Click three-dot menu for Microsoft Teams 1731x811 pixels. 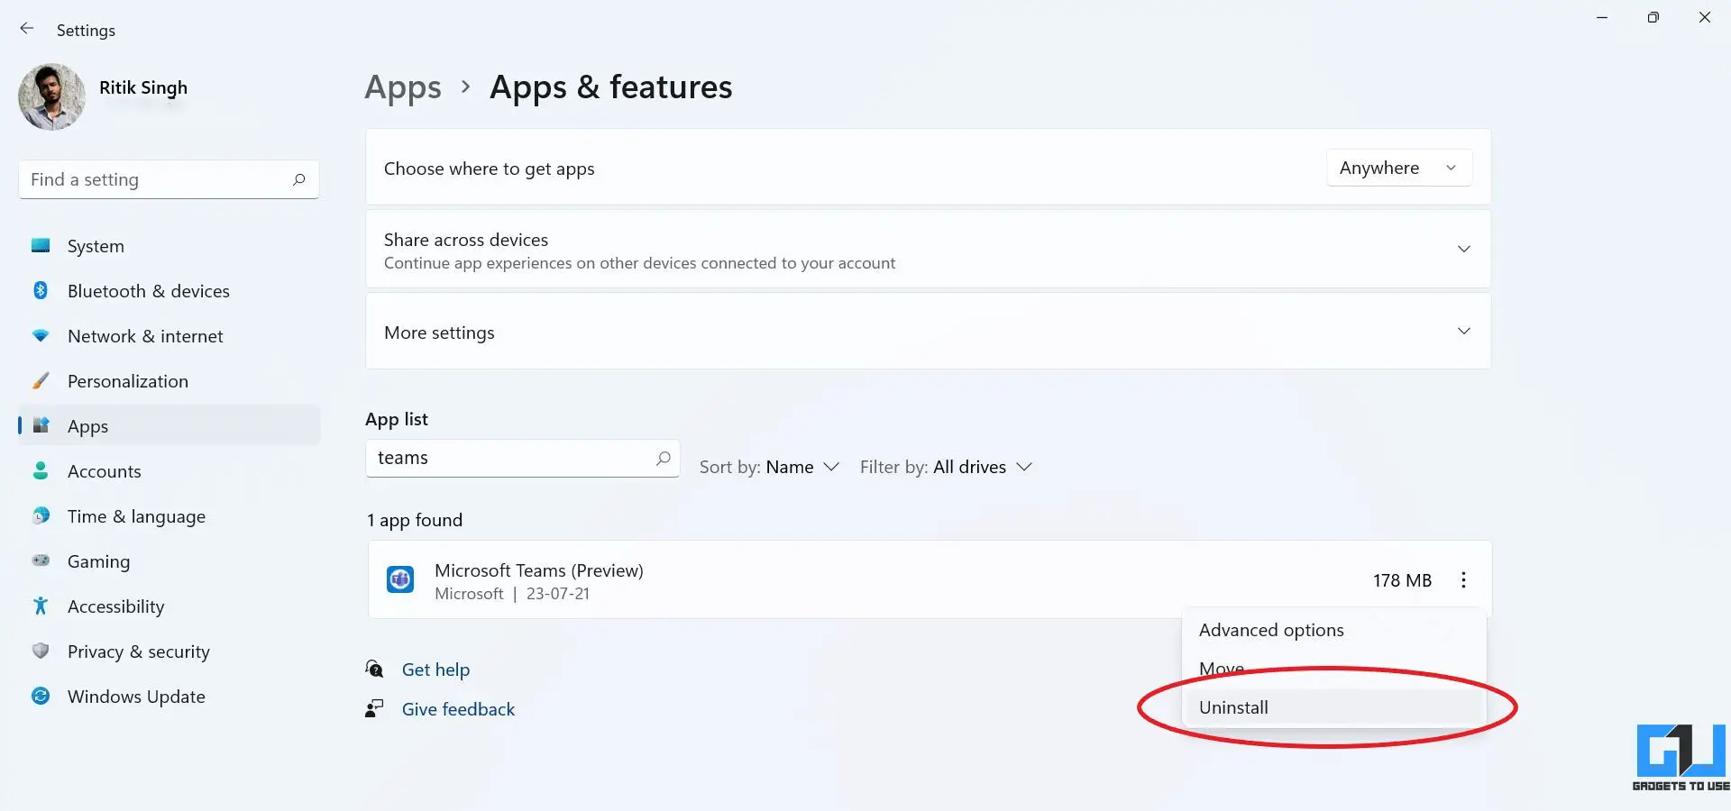(x=1463, y=580)
